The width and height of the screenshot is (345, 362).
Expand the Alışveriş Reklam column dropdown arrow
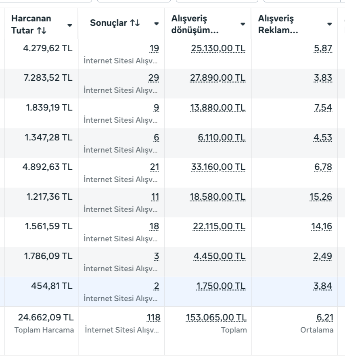point(330,24)
